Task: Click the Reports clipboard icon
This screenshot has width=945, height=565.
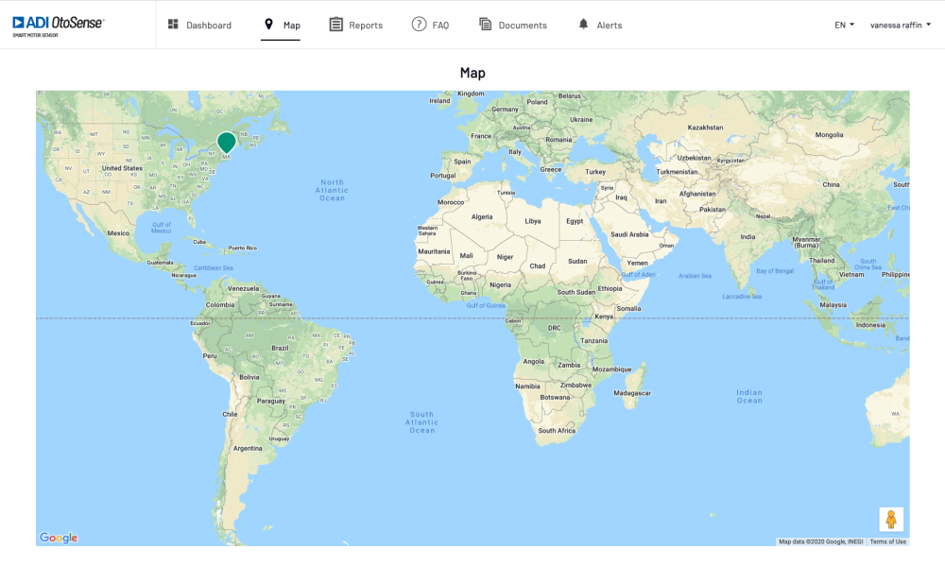Action: pos(335,25)
